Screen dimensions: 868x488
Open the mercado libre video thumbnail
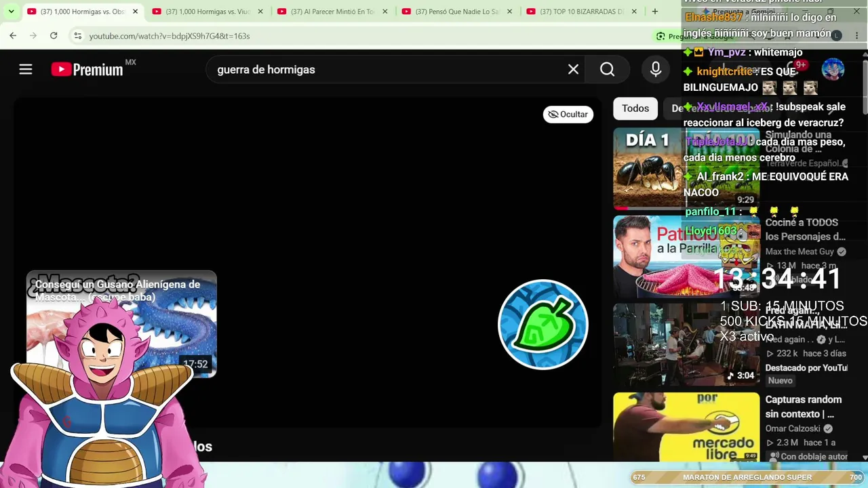[686, 427]
